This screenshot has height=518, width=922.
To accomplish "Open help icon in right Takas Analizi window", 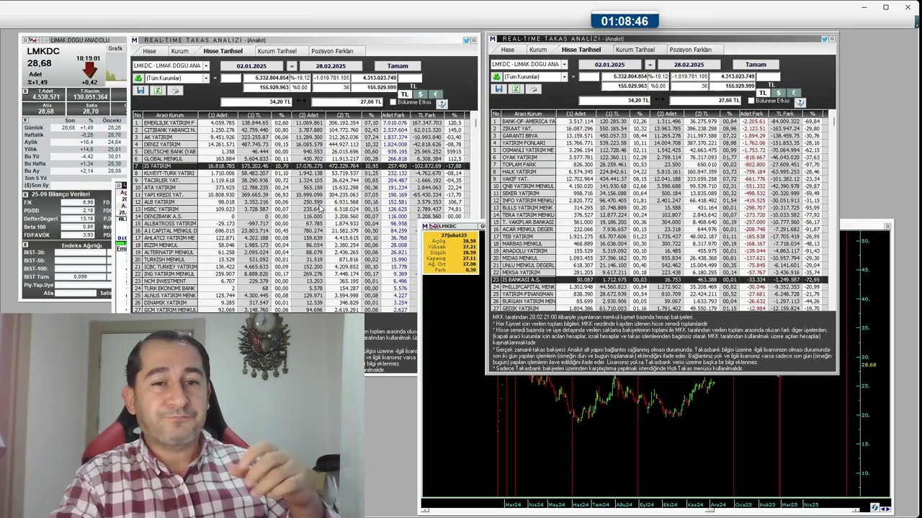I will pyautogui.click(x=800, y=102).
